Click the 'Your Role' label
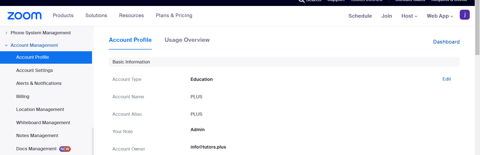480x155 pixels. (122, 132)
